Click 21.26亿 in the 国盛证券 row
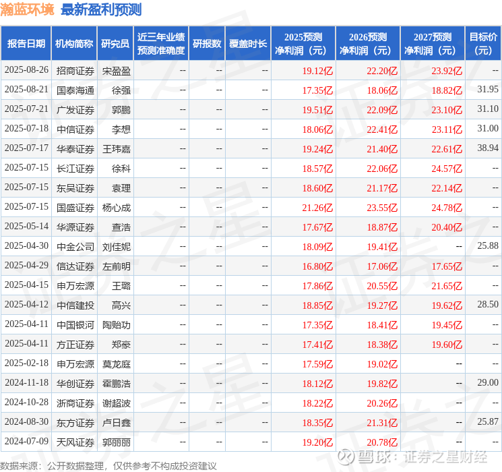This screenshot has width=502, height=472. pos(317,207)
